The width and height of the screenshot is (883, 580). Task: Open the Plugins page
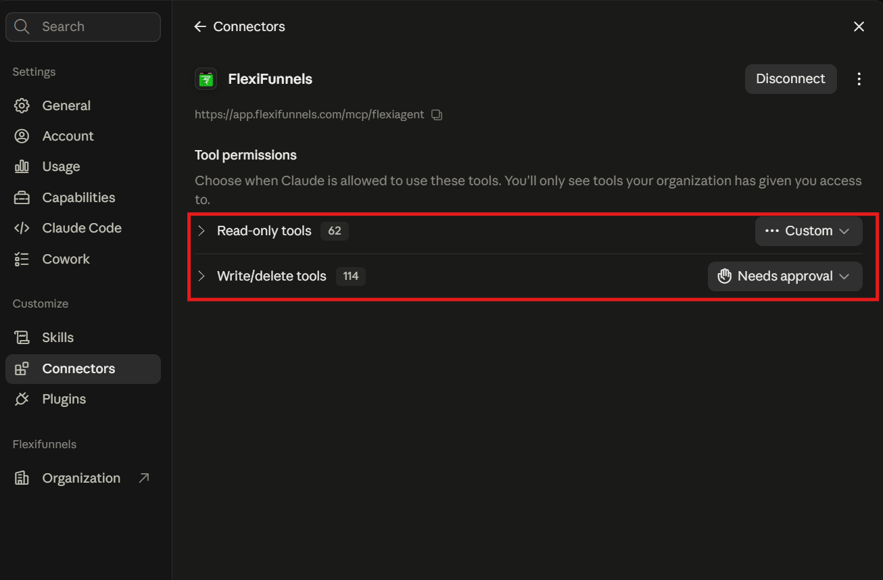(83, 399)
